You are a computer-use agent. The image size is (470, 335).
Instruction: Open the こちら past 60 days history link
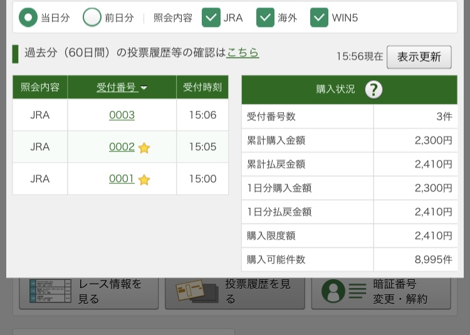(x=243, y=53)
